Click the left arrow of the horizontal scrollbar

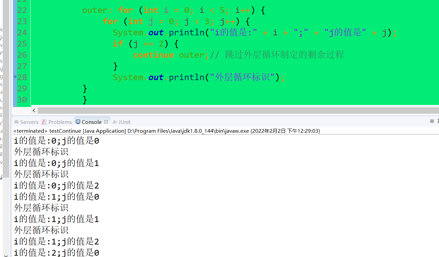coord(34,110)
